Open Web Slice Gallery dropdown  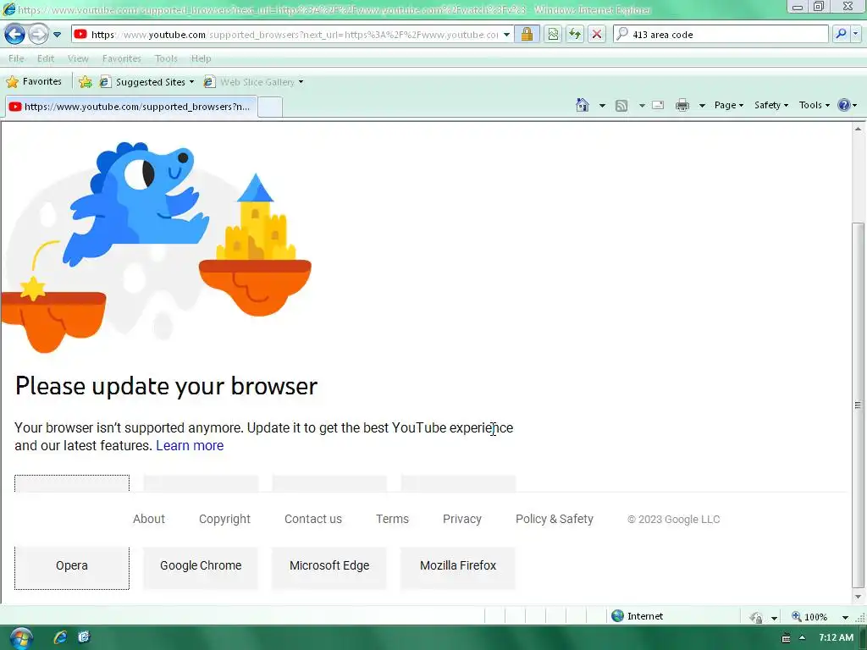pos(254,82)
